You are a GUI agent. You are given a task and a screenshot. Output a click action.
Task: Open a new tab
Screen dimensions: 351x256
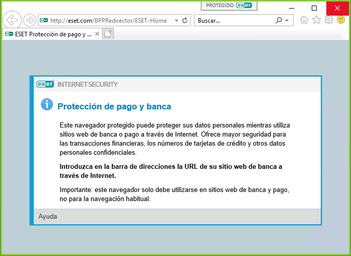(x=108, y=34)
